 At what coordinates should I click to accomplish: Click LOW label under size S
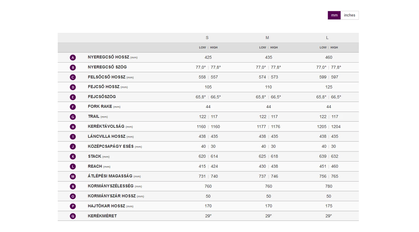click(202, 48)
